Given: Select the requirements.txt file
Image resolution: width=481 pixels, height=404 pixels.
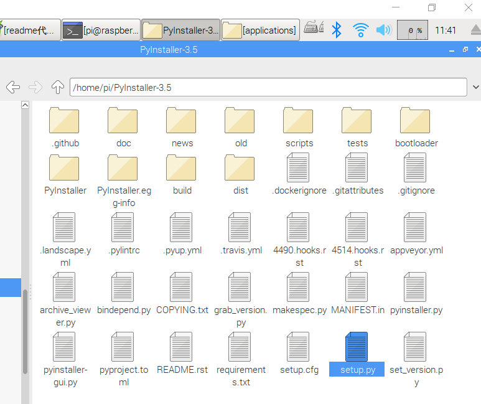Looking at the screenshot, I should click(240, 360).
